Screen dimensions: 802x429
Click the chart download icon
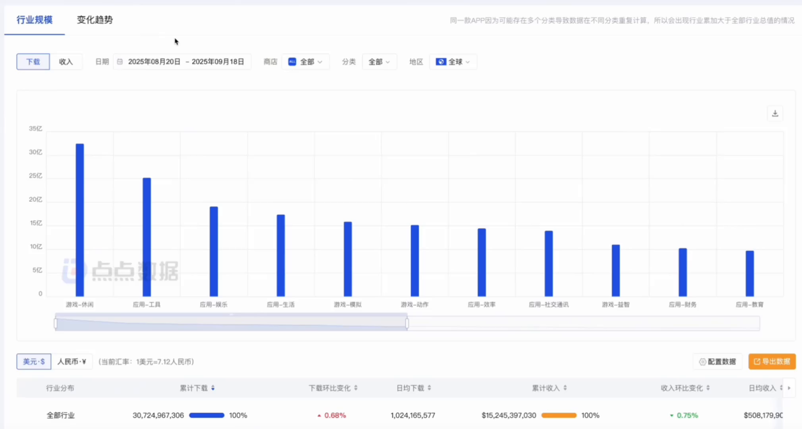click(x=775, y=114)
